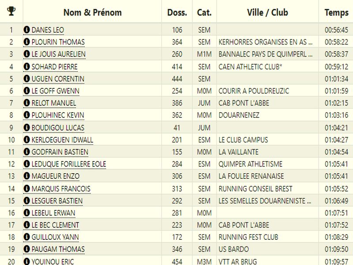Click the Cat. column header
The width and height of the screenshot is (353, 265).
[204, 12]
